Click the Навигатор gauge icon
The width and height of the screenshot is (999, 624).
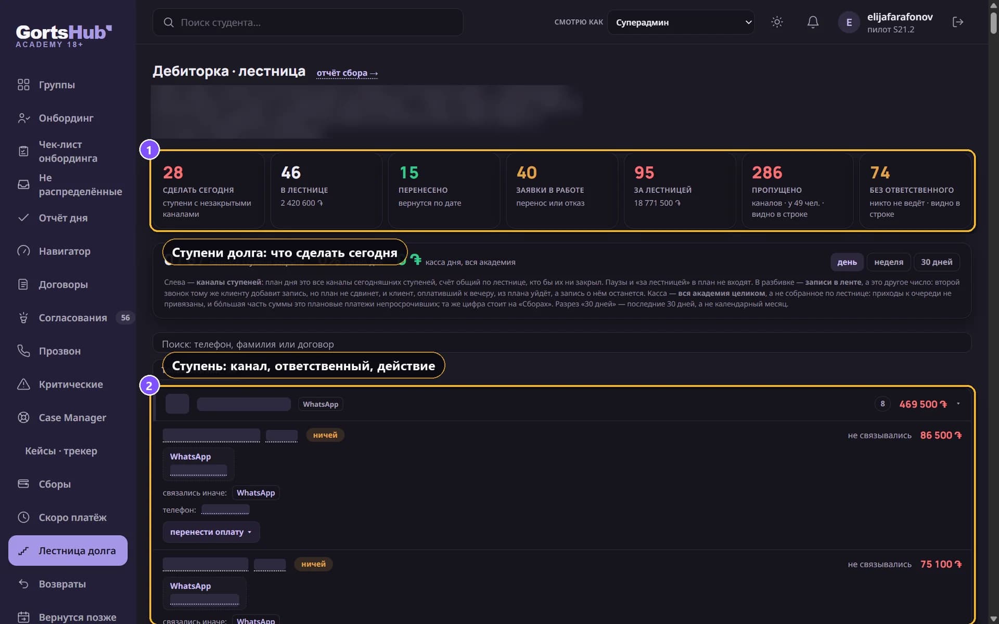[23, 251]
